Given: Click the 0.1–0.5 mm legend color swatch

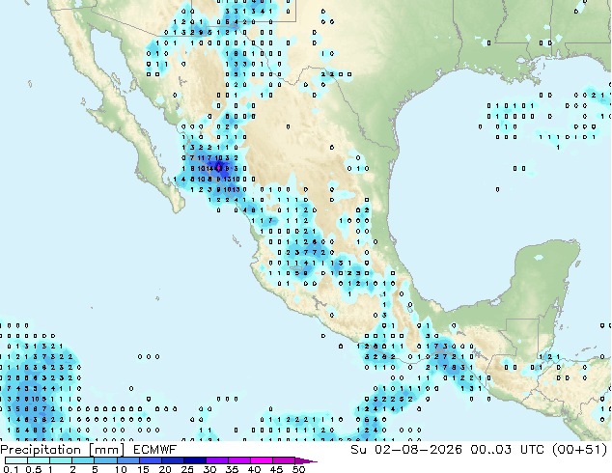Looking at the screenshot, I should (16, 460).
